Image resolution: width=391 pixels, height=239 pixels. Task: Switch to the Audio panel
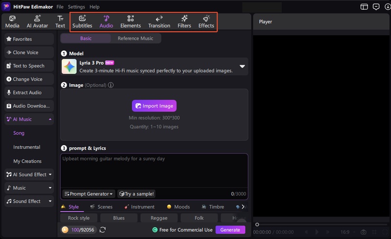(x=106, y=22)
